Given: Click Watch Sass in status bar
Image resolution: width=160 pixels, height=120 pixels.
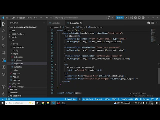Looking at the screenshot, I should click(x=70, y=99).
